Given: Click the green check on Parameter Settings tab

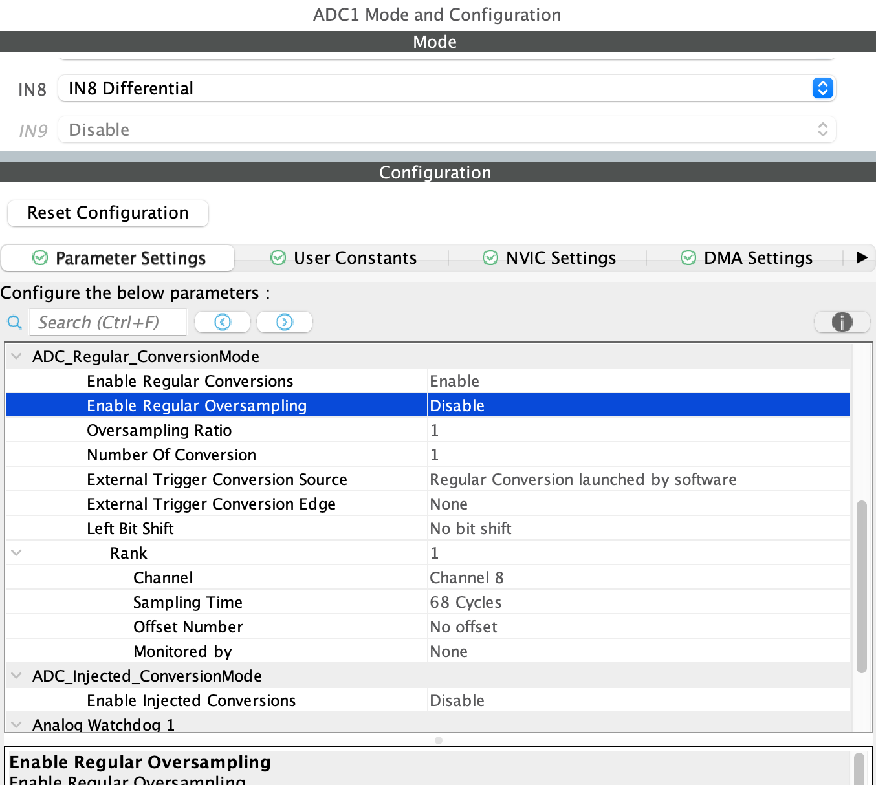Looking at the screenshot, I should tap(39, 257).
